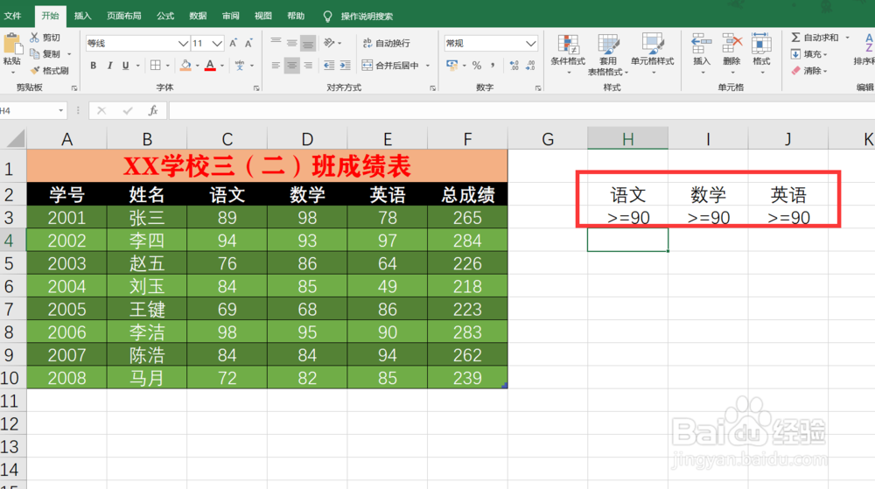
Task: Toggle center horizontal alignment
Action: (x=292, y=66)
